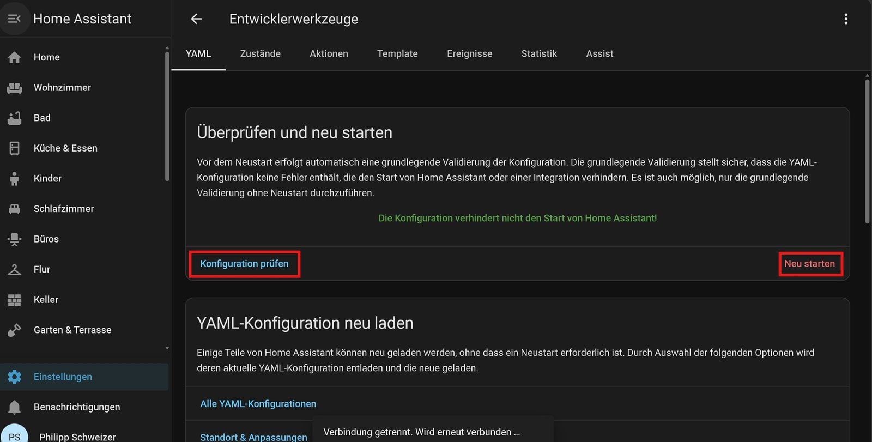Click the Überprüfen und neu starten heading
The height and width of the screenshot is (442, 872).
click(294, 132)
